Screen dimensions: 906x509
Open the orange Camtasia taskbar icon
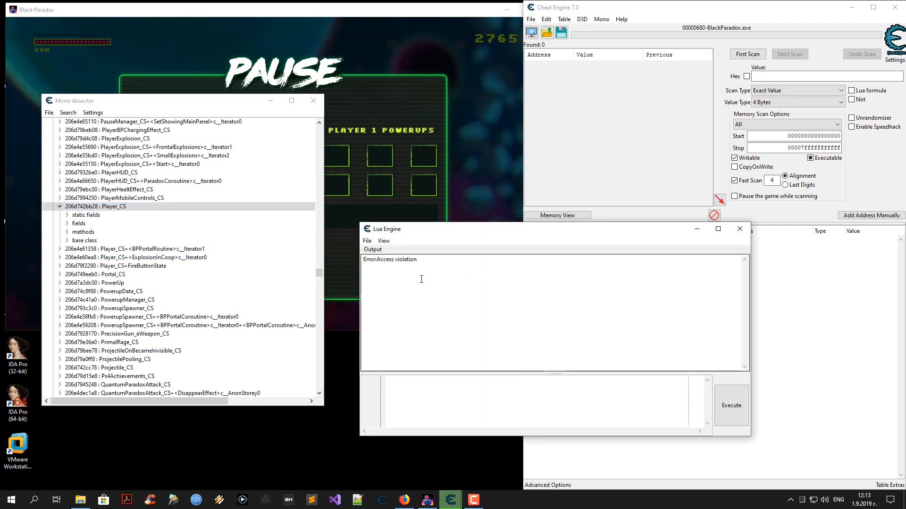tap(474, 500)
